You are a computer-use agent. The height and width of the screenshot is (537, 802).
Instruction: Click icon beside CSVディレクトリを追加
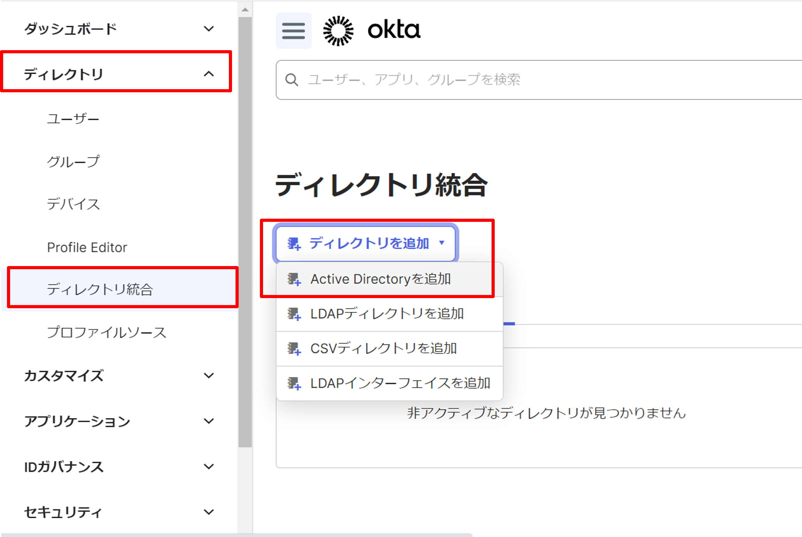click(x=294, y=349)
